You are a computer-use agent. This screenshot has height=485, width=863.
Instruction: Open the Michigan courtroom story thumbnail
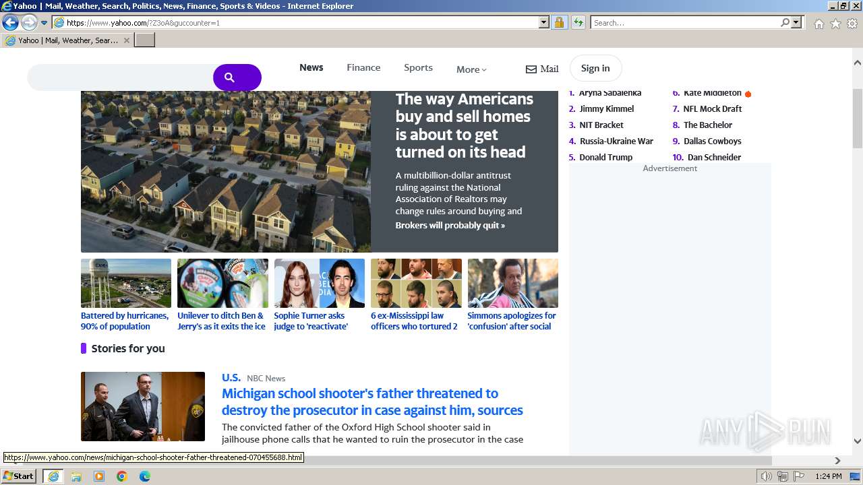pyautogui.click(x=143, y=407)
